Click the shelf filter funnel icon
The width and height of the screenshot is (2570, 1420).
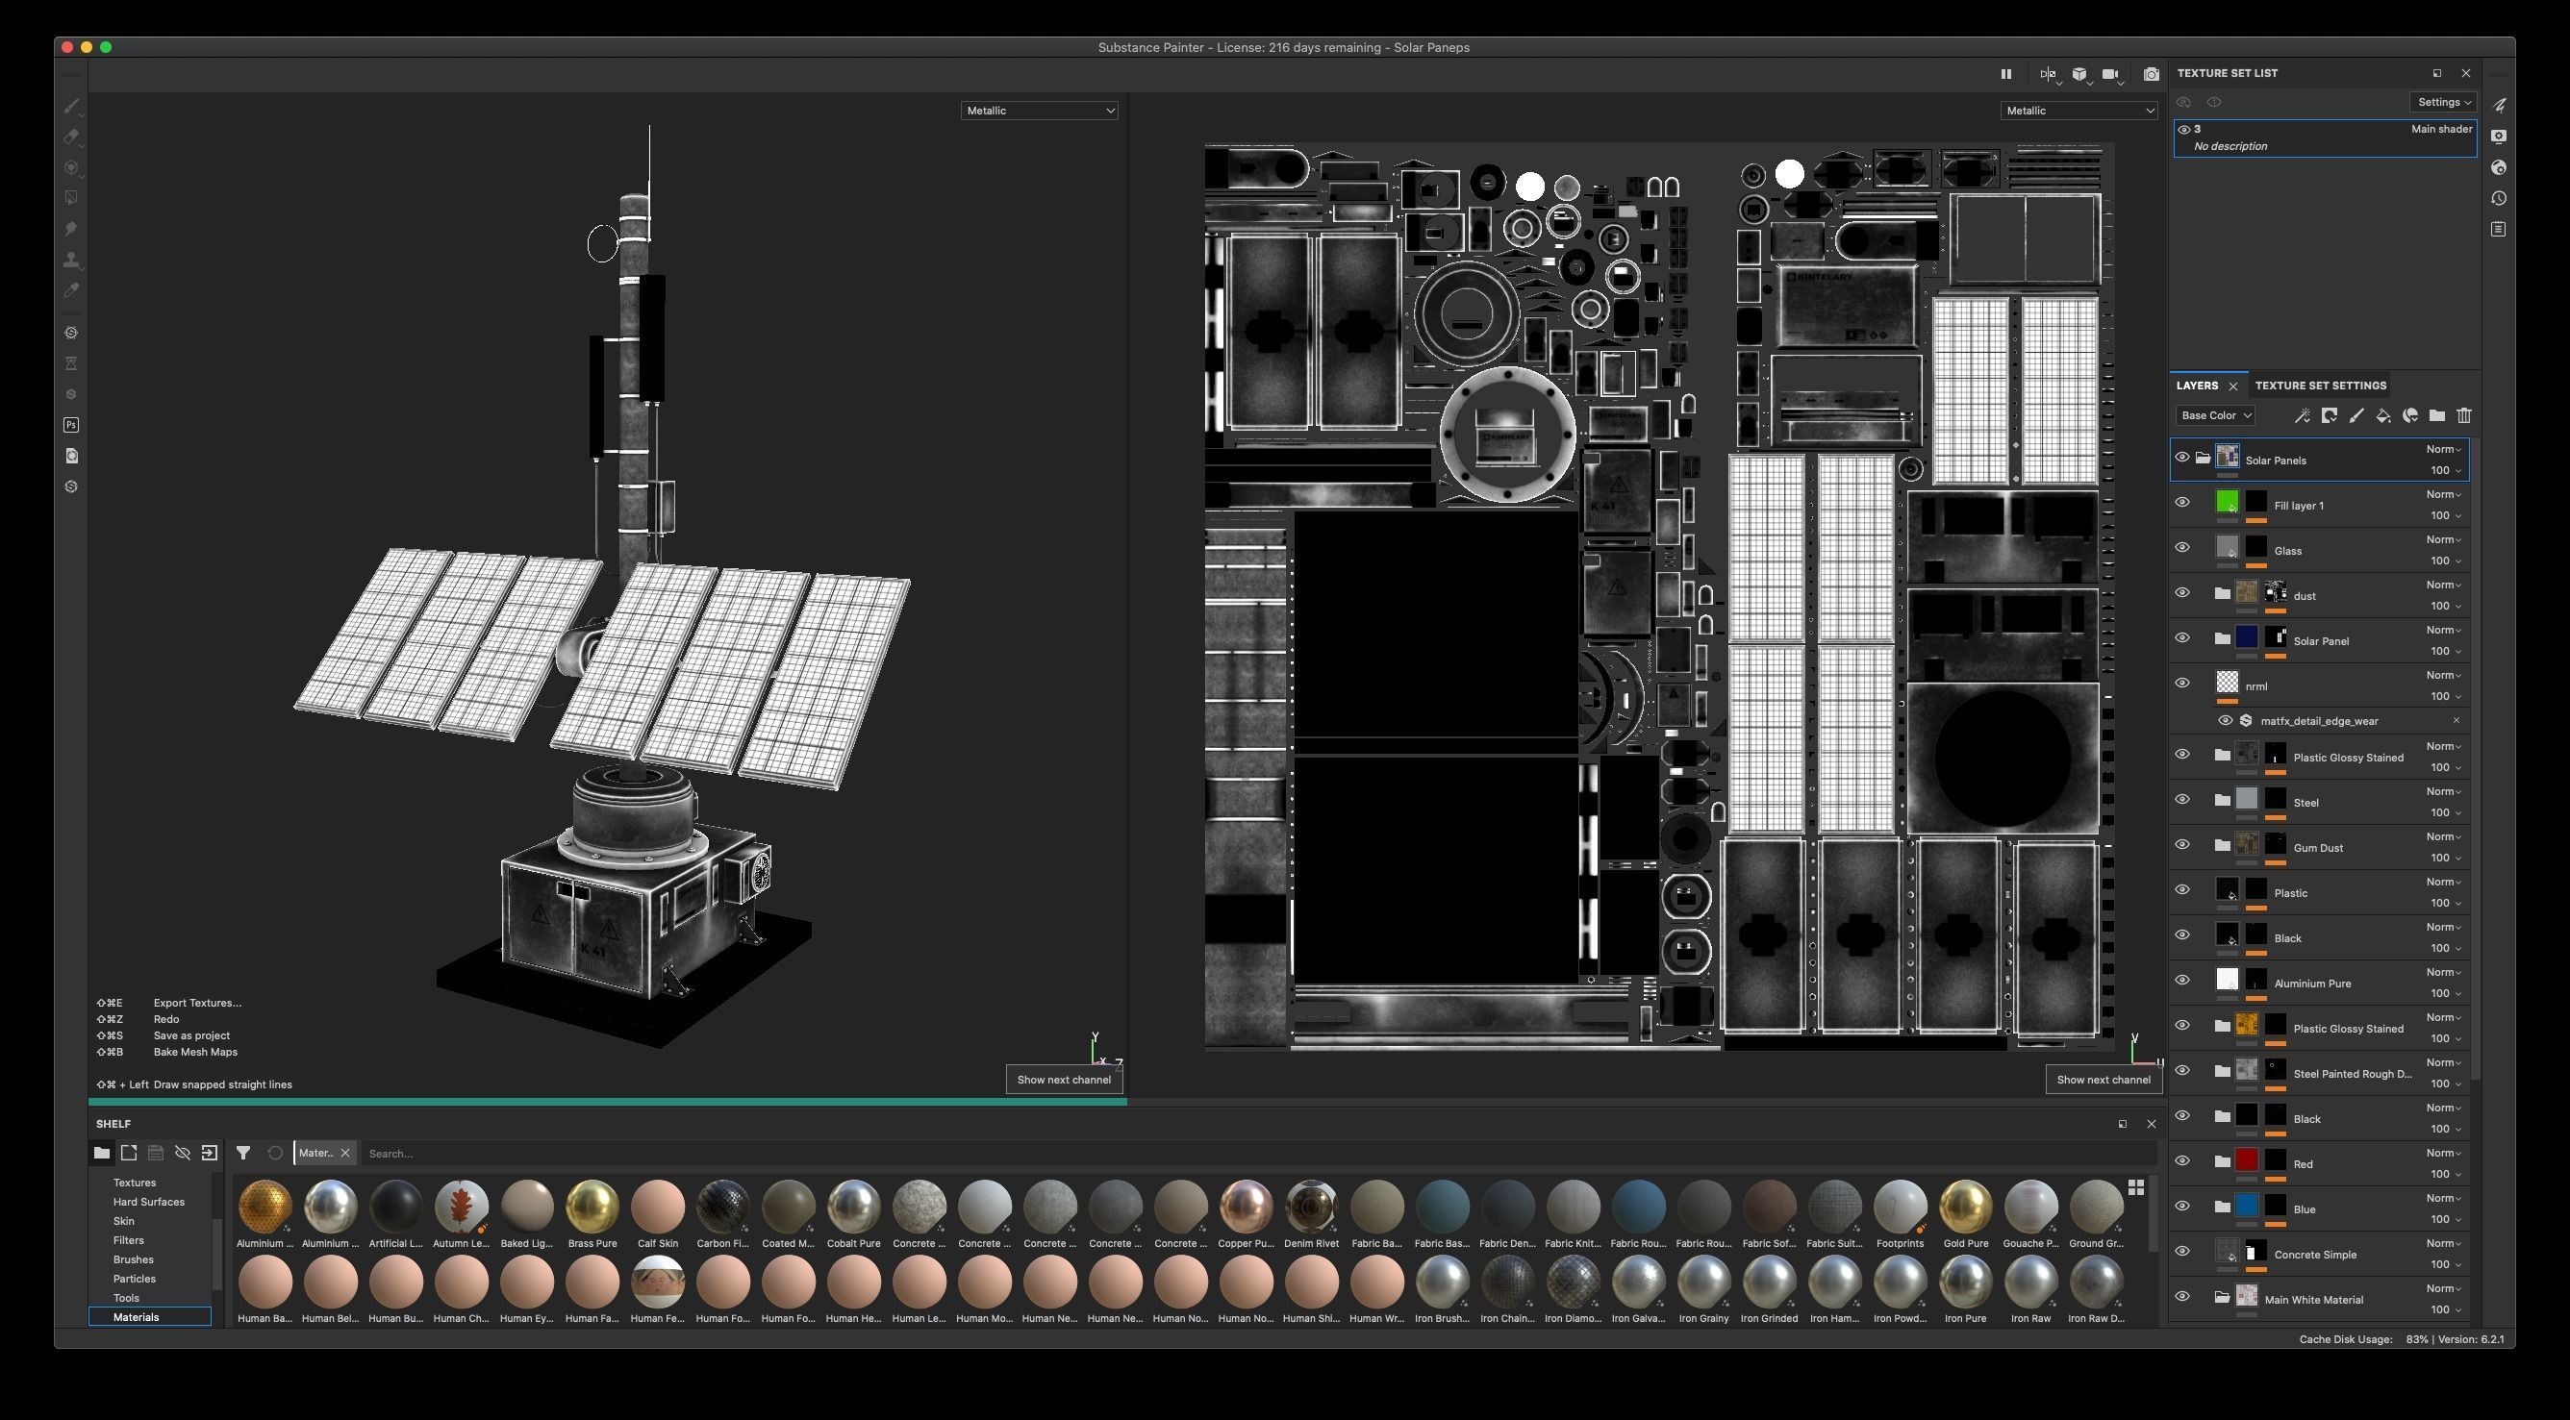[x=242, y=1153]
